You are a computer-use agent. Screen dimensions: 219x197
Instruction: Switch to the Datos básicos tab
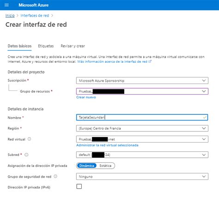19,46
